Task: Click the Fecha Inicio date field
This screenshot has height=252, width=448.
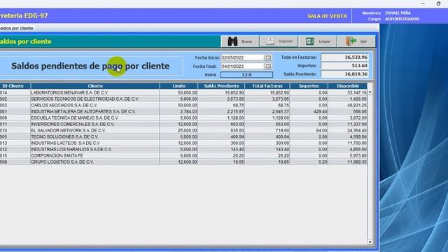Action: pyautogui.click(x=242, y=57)
